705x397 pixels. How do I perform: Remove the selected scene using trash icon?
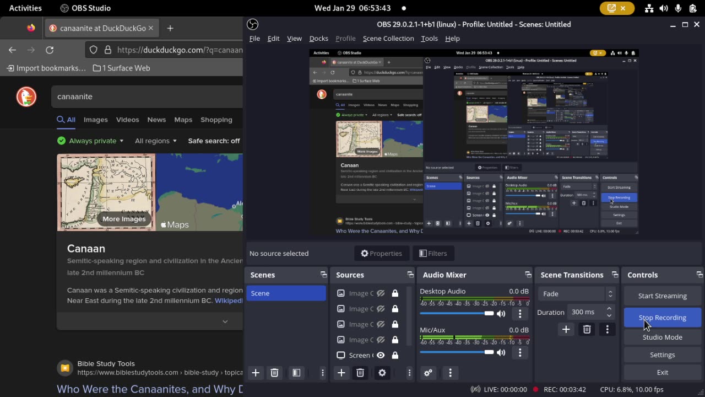[274, 373]
